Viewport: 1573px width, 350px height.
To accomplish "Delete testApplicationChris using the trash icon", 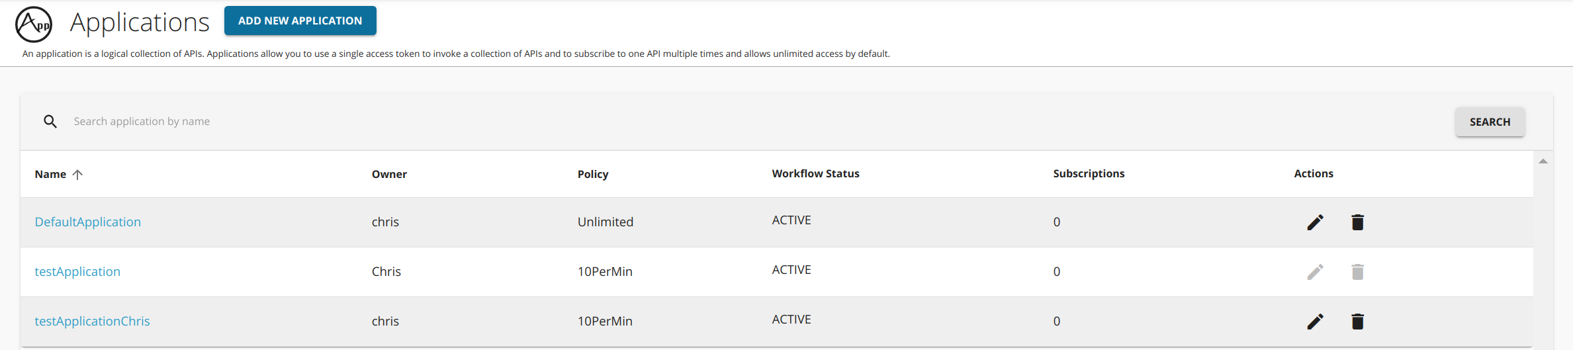I will 1357,322.
